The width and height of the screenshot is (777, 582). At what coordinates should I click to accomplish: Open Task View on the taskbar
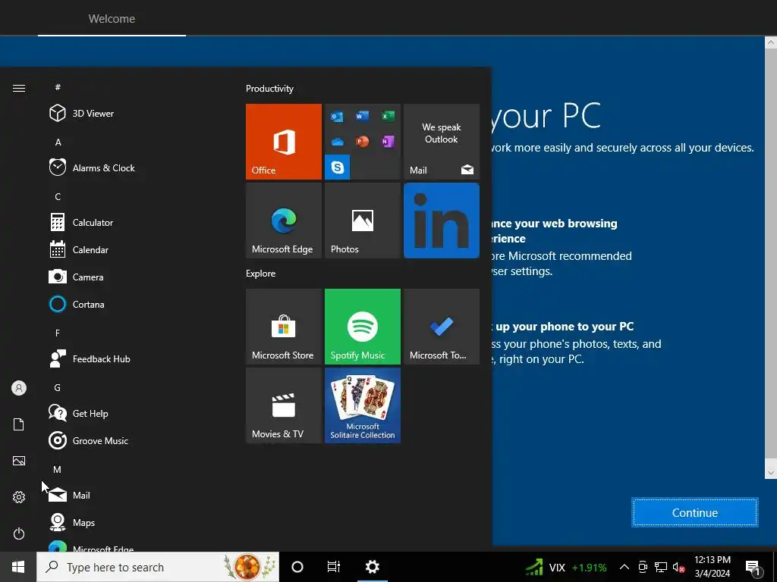(x=334, y=567)
